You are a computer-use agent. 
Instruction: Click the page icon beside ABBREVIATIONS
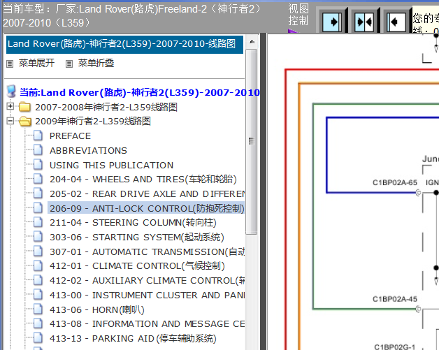(x=38, y=150)
